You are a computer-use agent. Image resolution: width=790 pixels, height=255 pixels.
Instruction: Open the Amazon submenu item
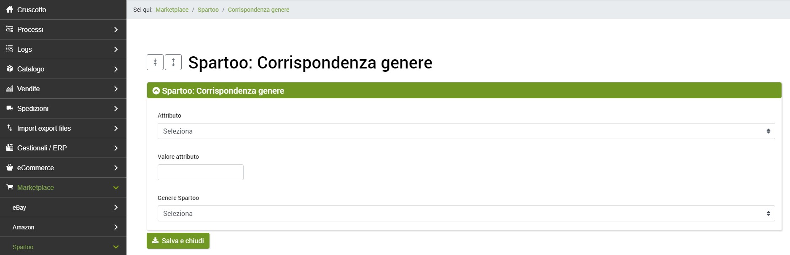[24, 227]
